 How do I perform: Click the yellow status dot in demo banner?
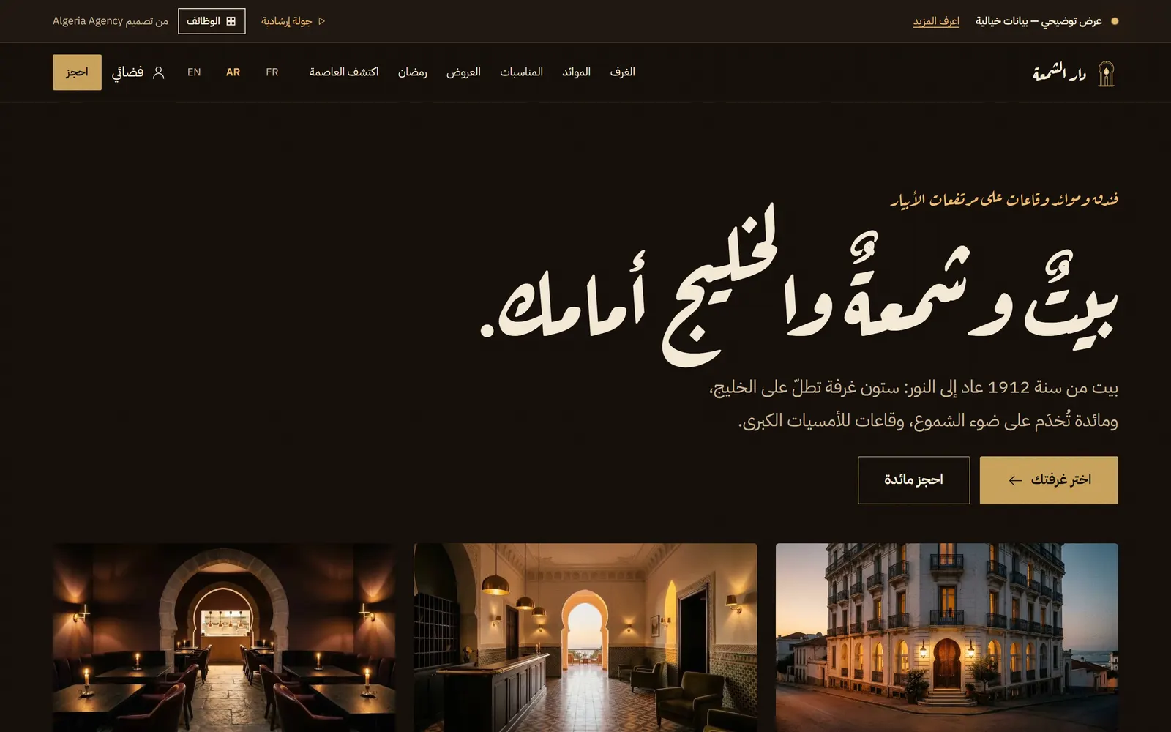click(1115, 21)
